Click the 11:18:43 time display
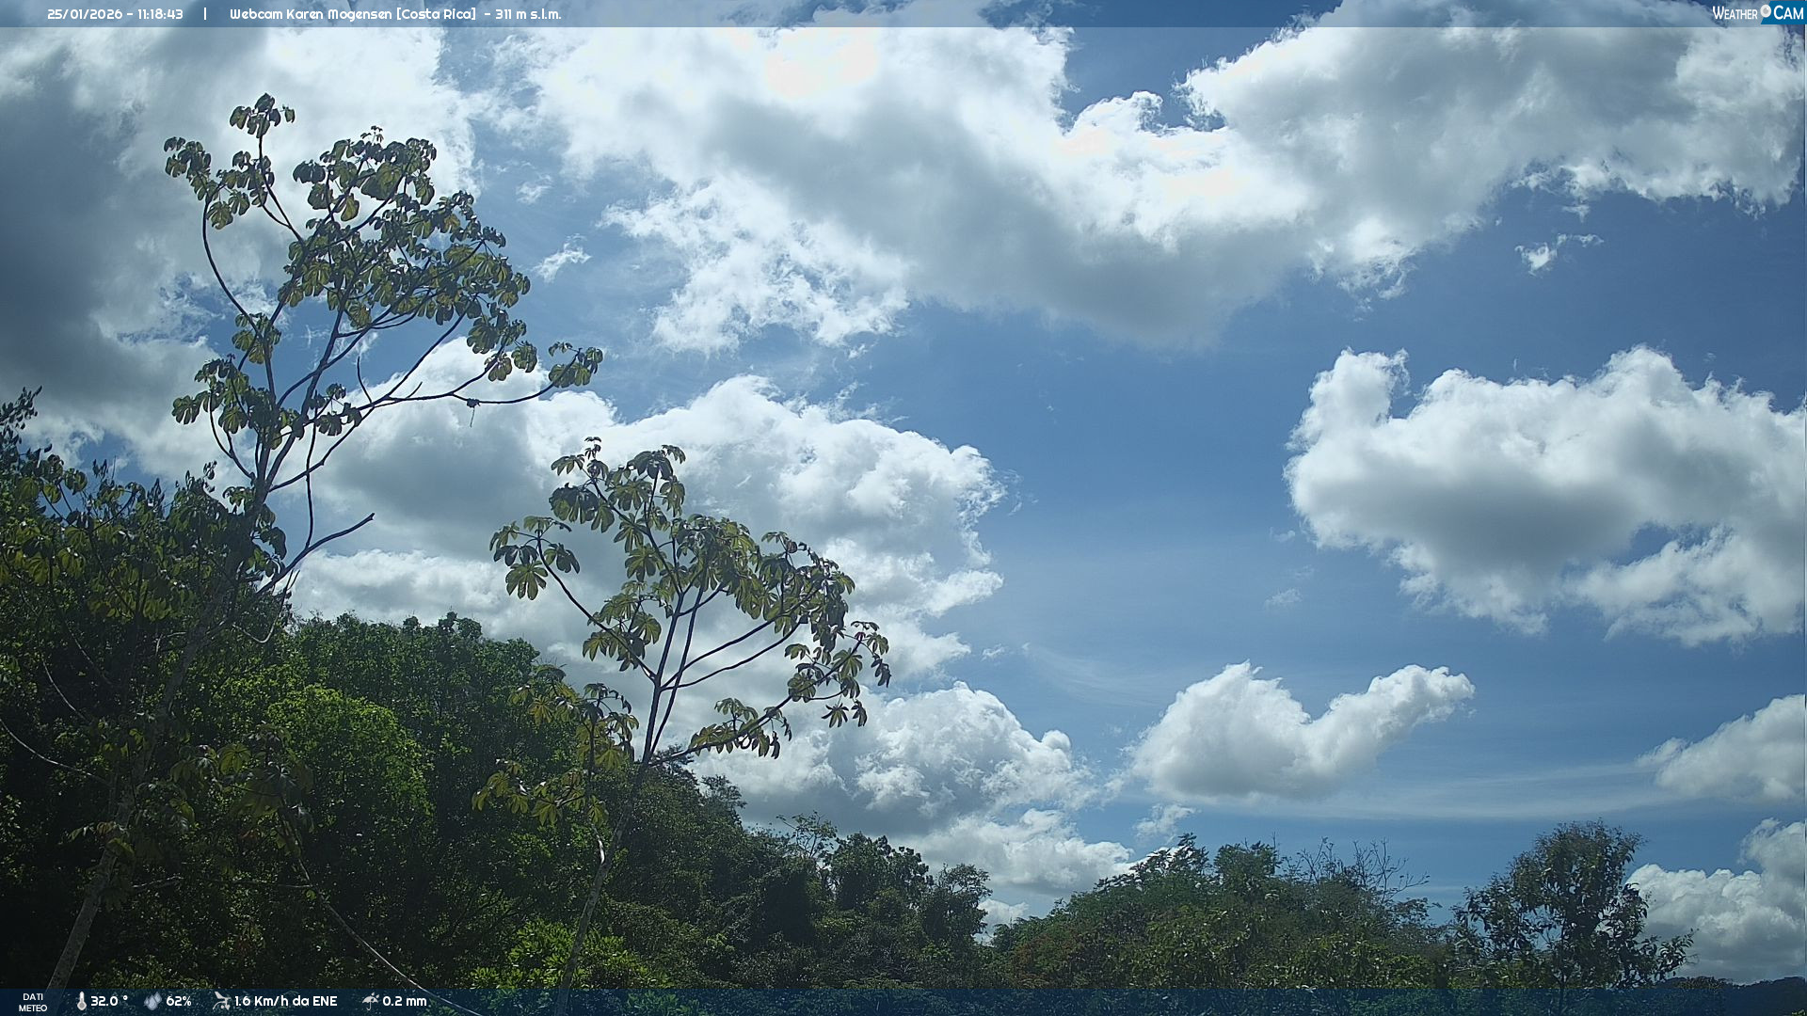Viewport: 1807px width, 1016px height. coord(160,14)
